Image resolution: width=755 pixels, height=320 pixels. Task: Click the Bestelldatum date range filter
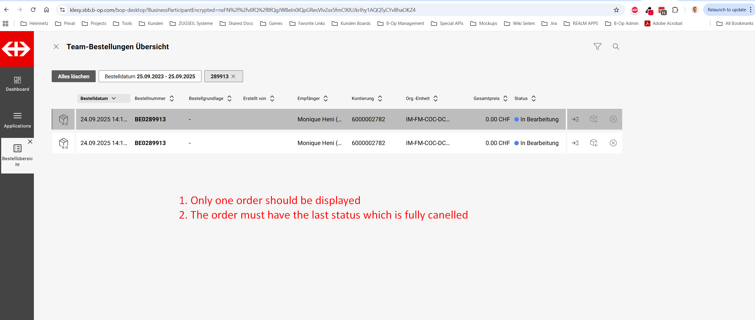[150, 76]
